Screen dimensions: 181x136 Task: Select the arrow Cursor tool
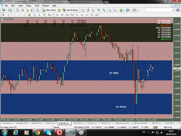click(x=3, y=15)
